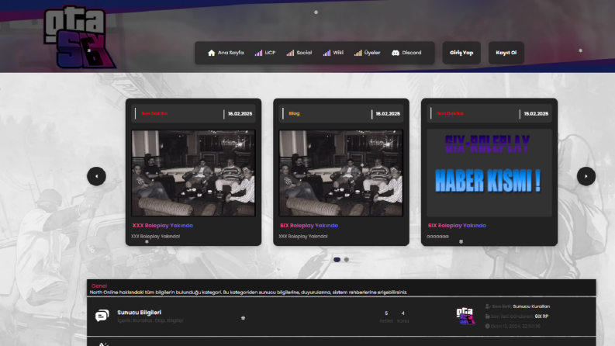Open the 6IX RP poster profile link
This screenshot has height=346, width=615.
click(x=541, y=317)
